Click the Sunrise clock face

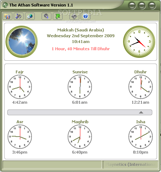click(80, 87)
